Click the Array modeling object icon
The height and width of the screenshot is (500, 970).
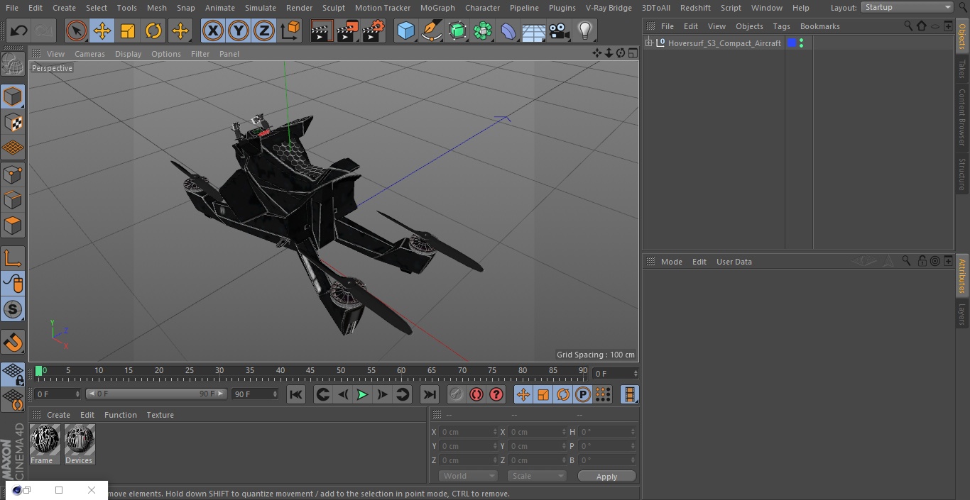click(483, 30)
